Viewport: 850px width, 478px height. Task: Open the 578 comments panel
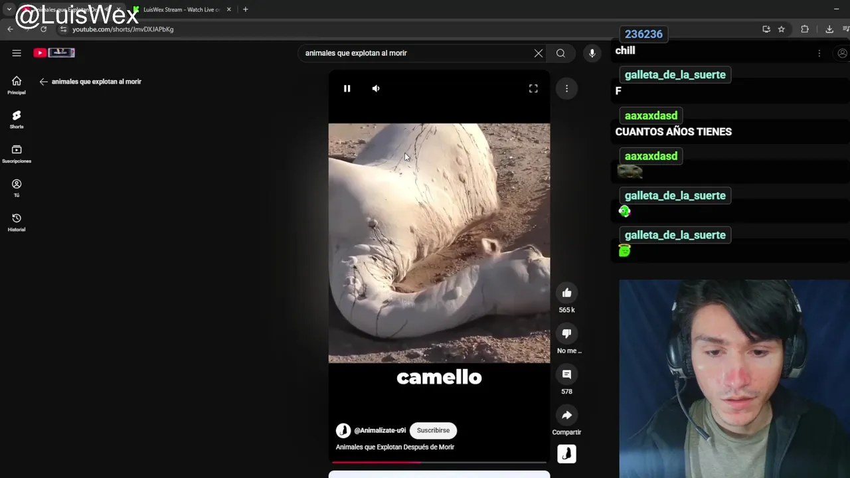(x=566, y=374)
